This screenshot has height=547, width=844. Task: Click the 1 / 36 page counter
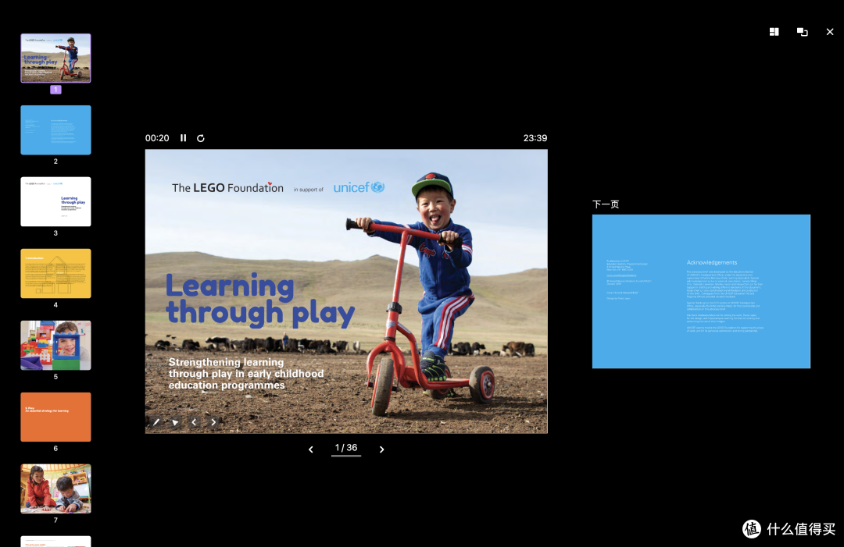346,448
